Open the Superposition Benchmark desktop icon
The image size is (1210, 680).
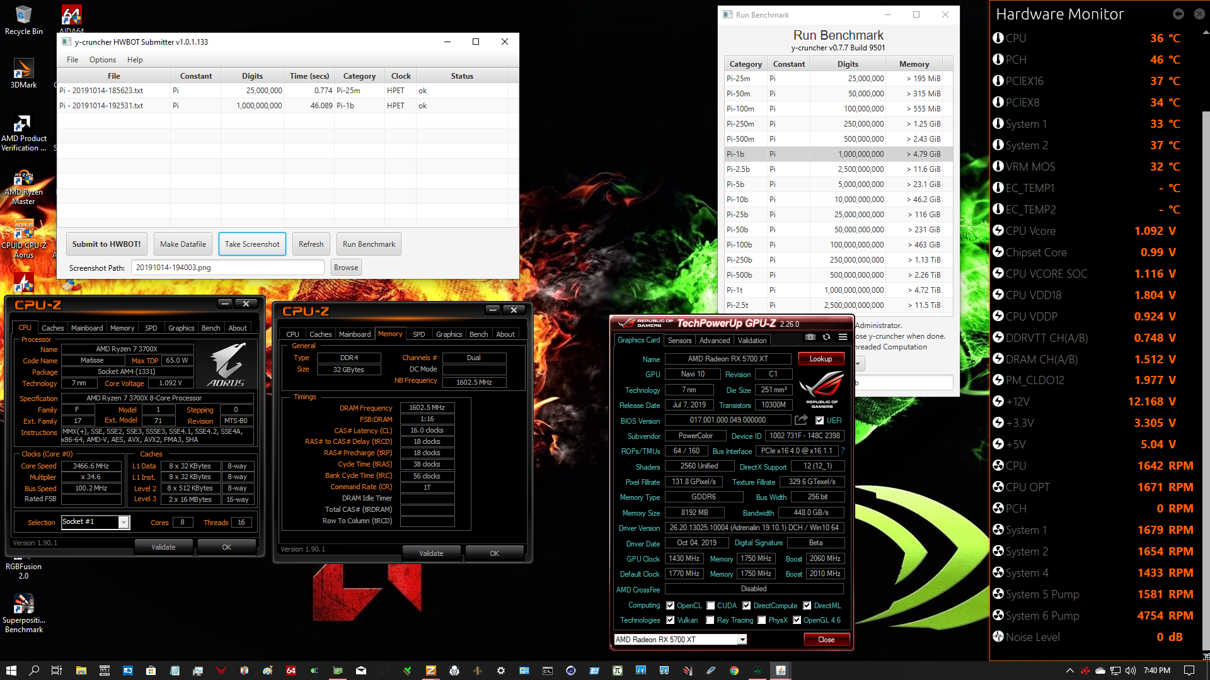[x=24, y=613]
